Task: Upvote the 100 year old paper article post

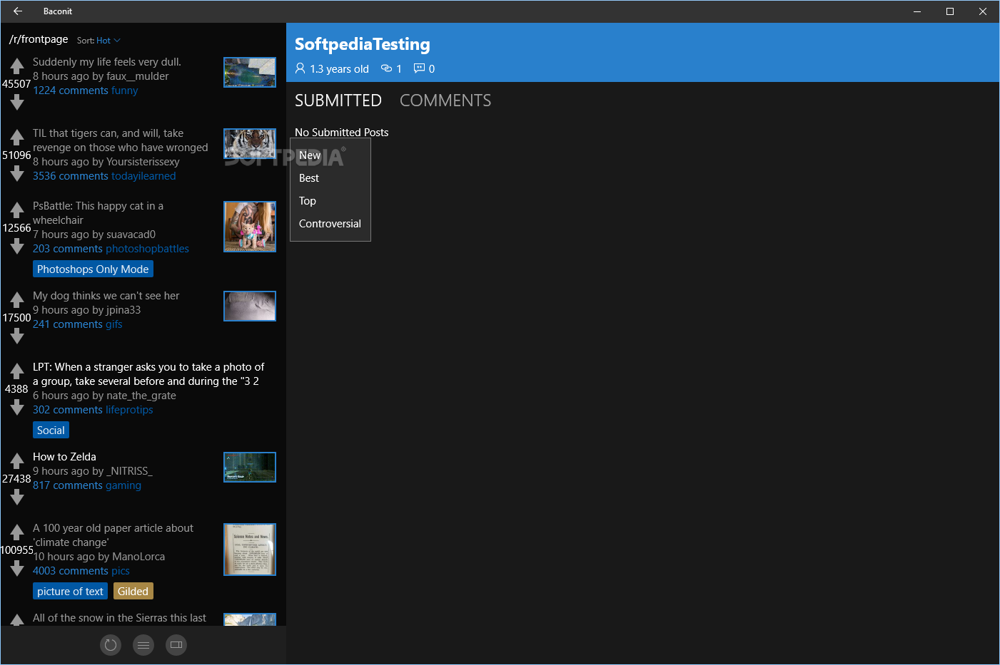Action: (x=17, y=532)
